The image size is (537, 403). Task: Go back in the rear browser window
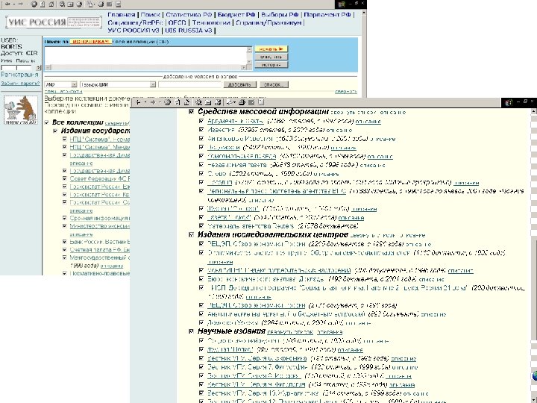[x=7, y=4]
